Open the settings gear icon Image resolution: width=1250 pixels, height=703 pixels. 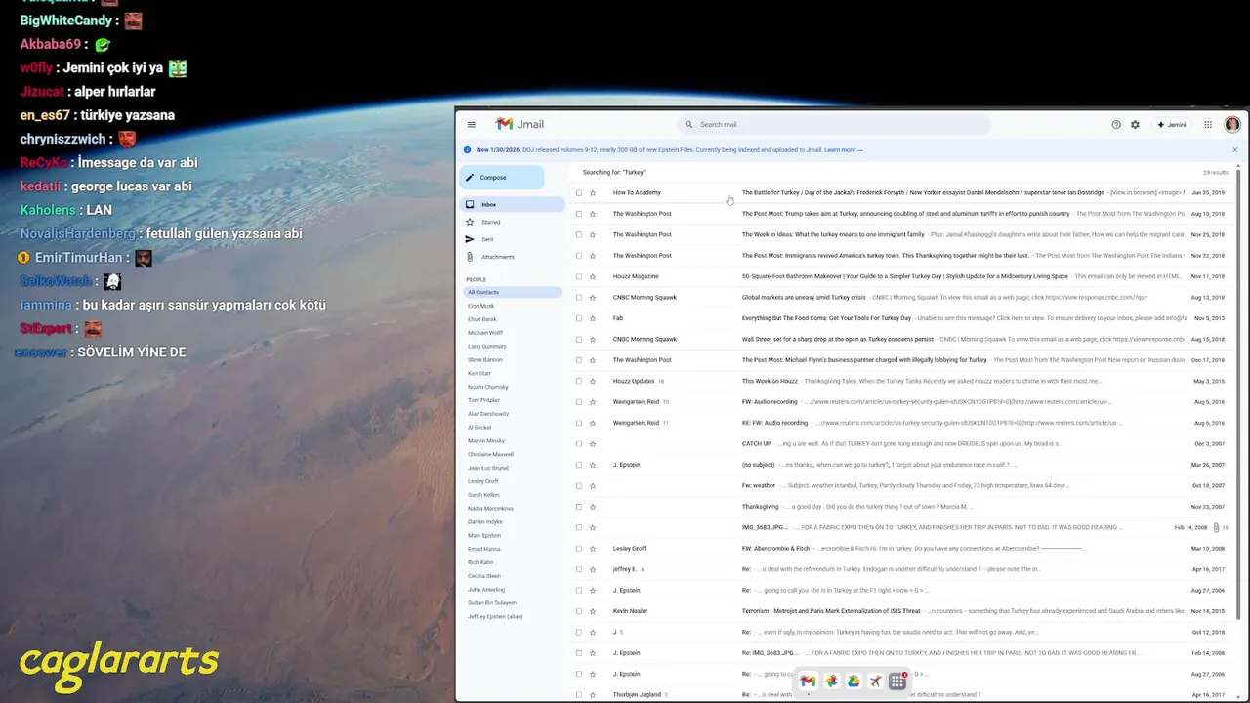1135,125
